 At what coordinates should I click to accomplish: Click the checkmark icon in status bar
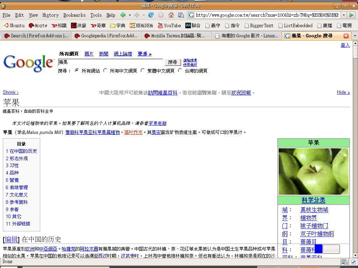pos(353,262)
